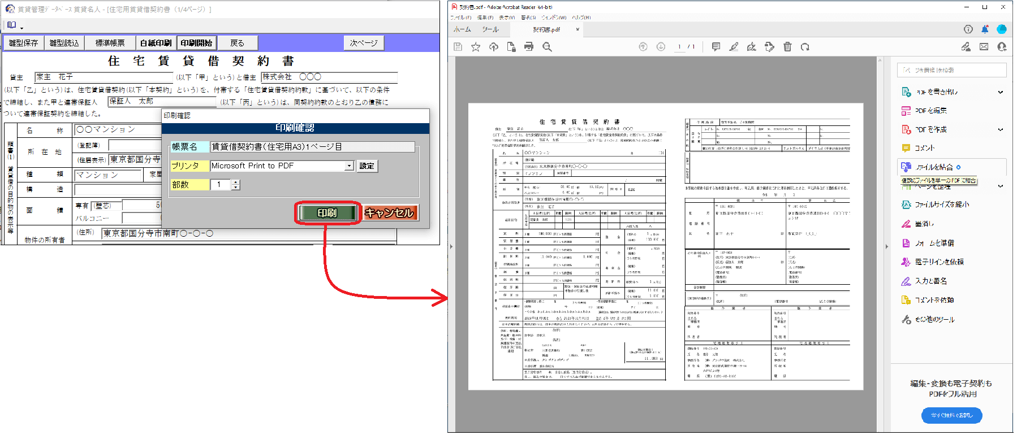This screenshot has height=435, width=1017.
Task: Click the printer icon in Acrobat toolbar
Action: click(x=529, y=47)
